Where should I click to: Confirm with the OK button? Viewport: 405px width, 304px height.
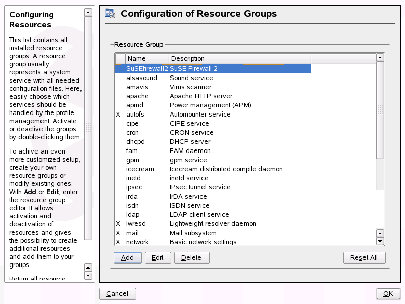tap(388, 294)
